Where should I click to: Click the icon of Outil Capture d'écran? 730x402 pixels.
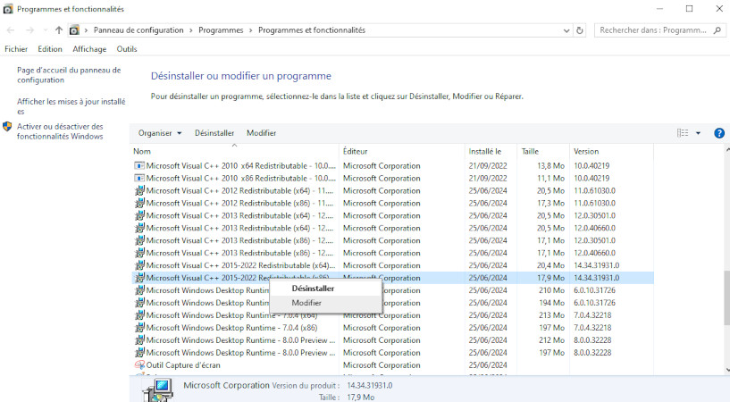coord(139,365)
